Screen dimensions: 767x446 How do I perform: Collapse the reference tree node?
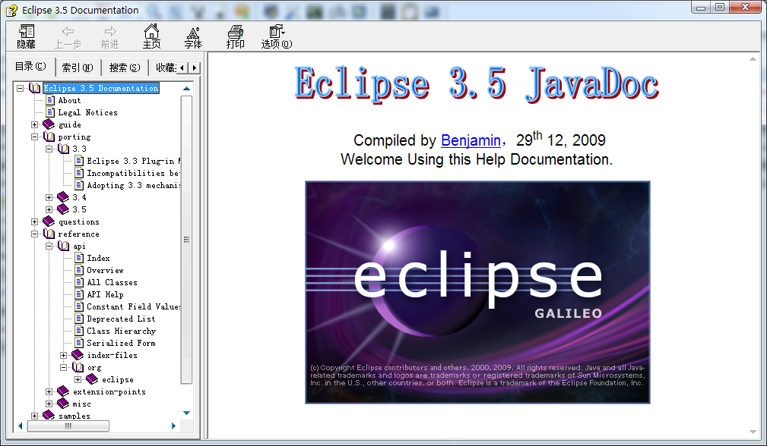(x=35, y=234)
